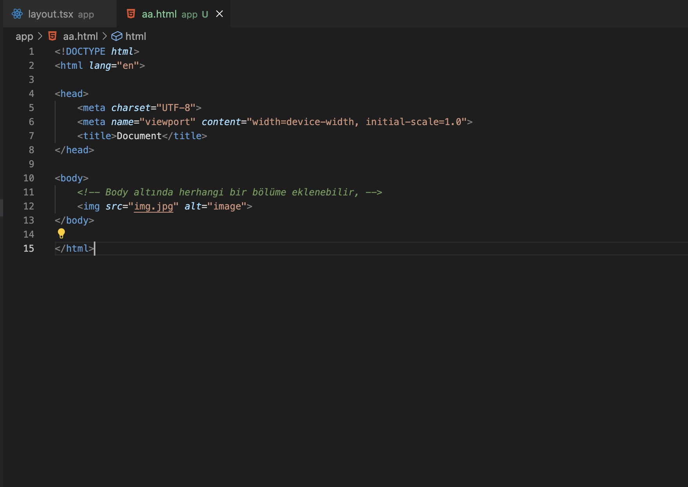Click the opening body tag on line 10
688x487 pixels.
[x=72, y=178]
